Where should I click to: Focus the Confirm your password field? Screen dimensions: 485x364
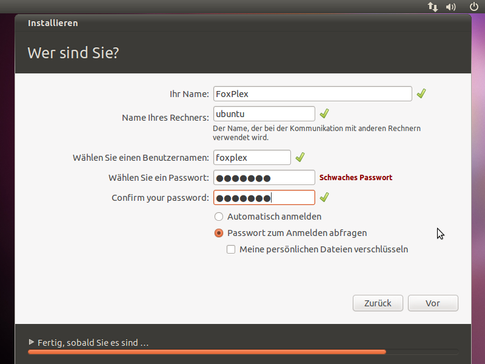[x=264, y=198]
